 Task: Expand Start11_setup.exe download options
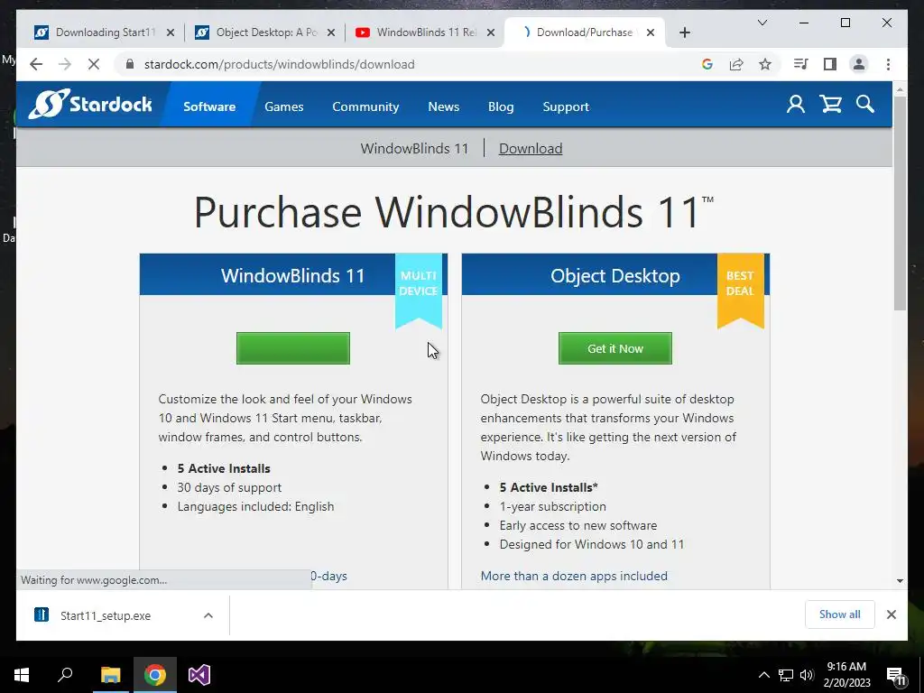208,615
